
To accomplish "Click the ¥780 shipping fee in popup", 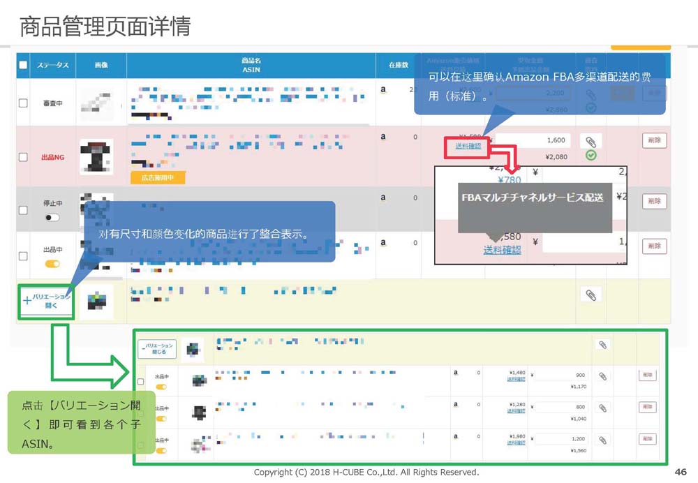I will [510, 180].
